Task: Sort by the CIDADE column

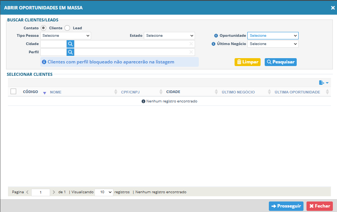Action: tap(173, 92)
